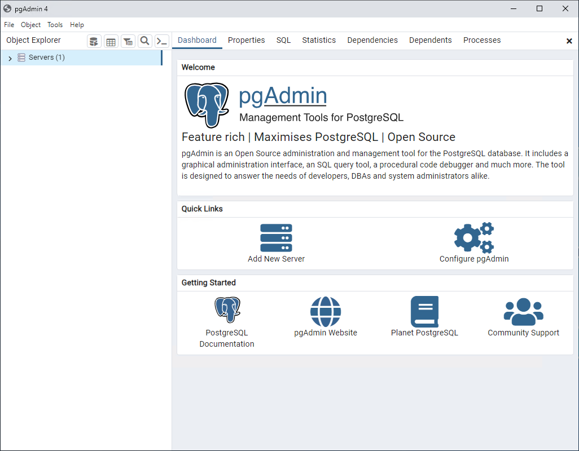The height and width of the screenshot is (451, 579).
Task: Switch to the Dashboard tab
Action: tap(197, 40)
